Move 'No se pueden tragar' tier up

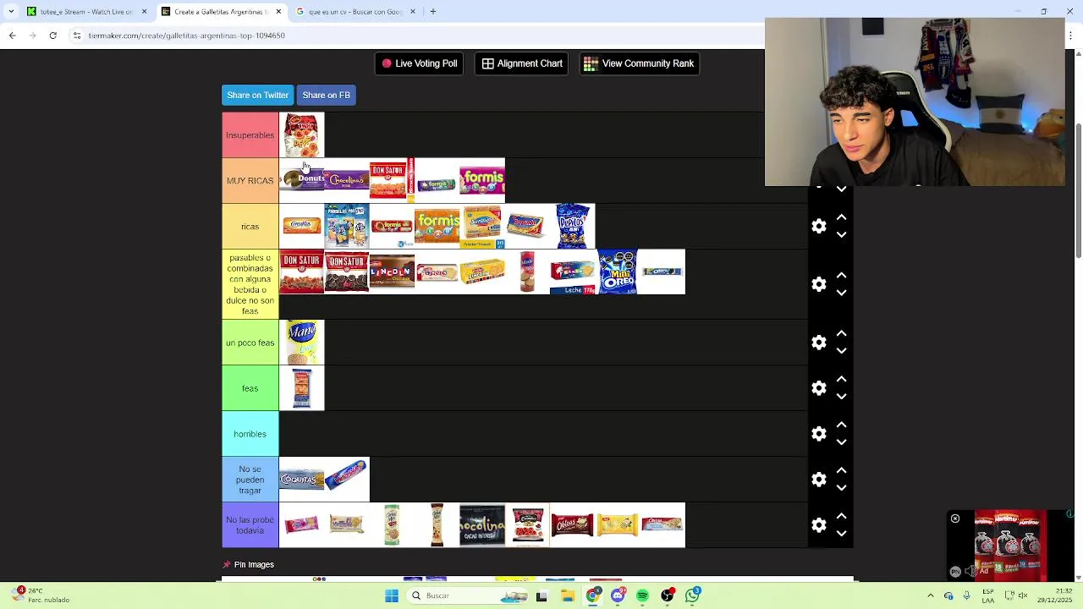pyautogui.click(x=841, y=471)
